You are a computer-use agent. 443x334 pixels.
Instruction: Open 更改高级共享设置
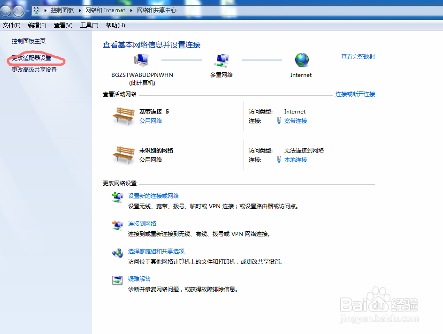click(35, 69)
